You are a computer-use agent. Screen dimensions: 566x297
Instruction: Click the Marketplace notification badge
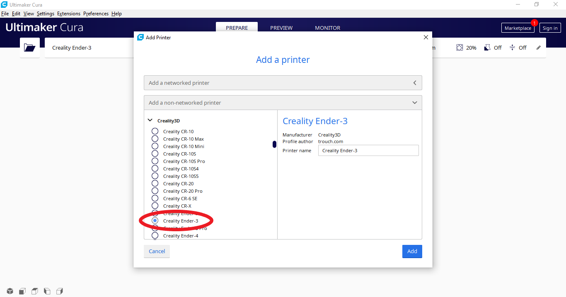pyautogui.click(x=535, y=23)
